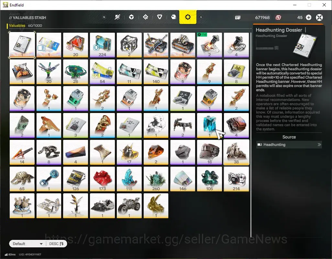Open the Default sort dropdown
332x259 pixels.
pyautogui.click(x=28, y=244)
